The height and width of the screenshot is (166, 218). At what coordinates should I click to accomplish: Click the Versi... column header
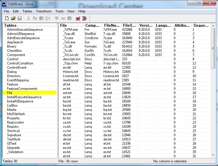tap(146, 25)
